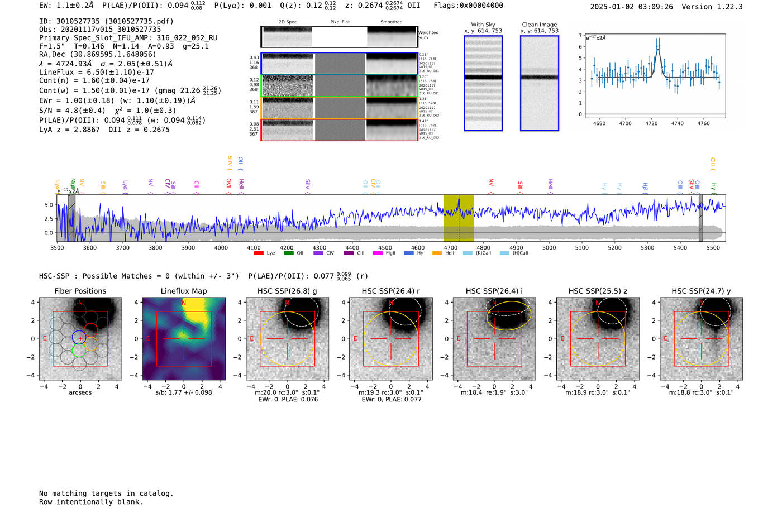The width and height of the screenshot is (782, 532).
Task: Click the z: 0.2674 OII header value
Action: click(383, 6)
